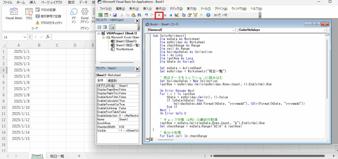The width and height of the screenshot is (338, 159).
Task: Click the Undo arrow in VBA toolbar
Action: tap(146, 15)
